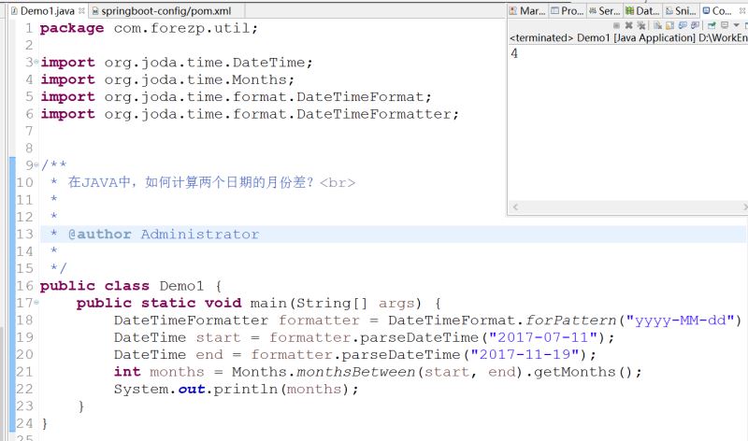Click the terminated Demo1 Java Application label
The image size is (748, 441).
628,37
